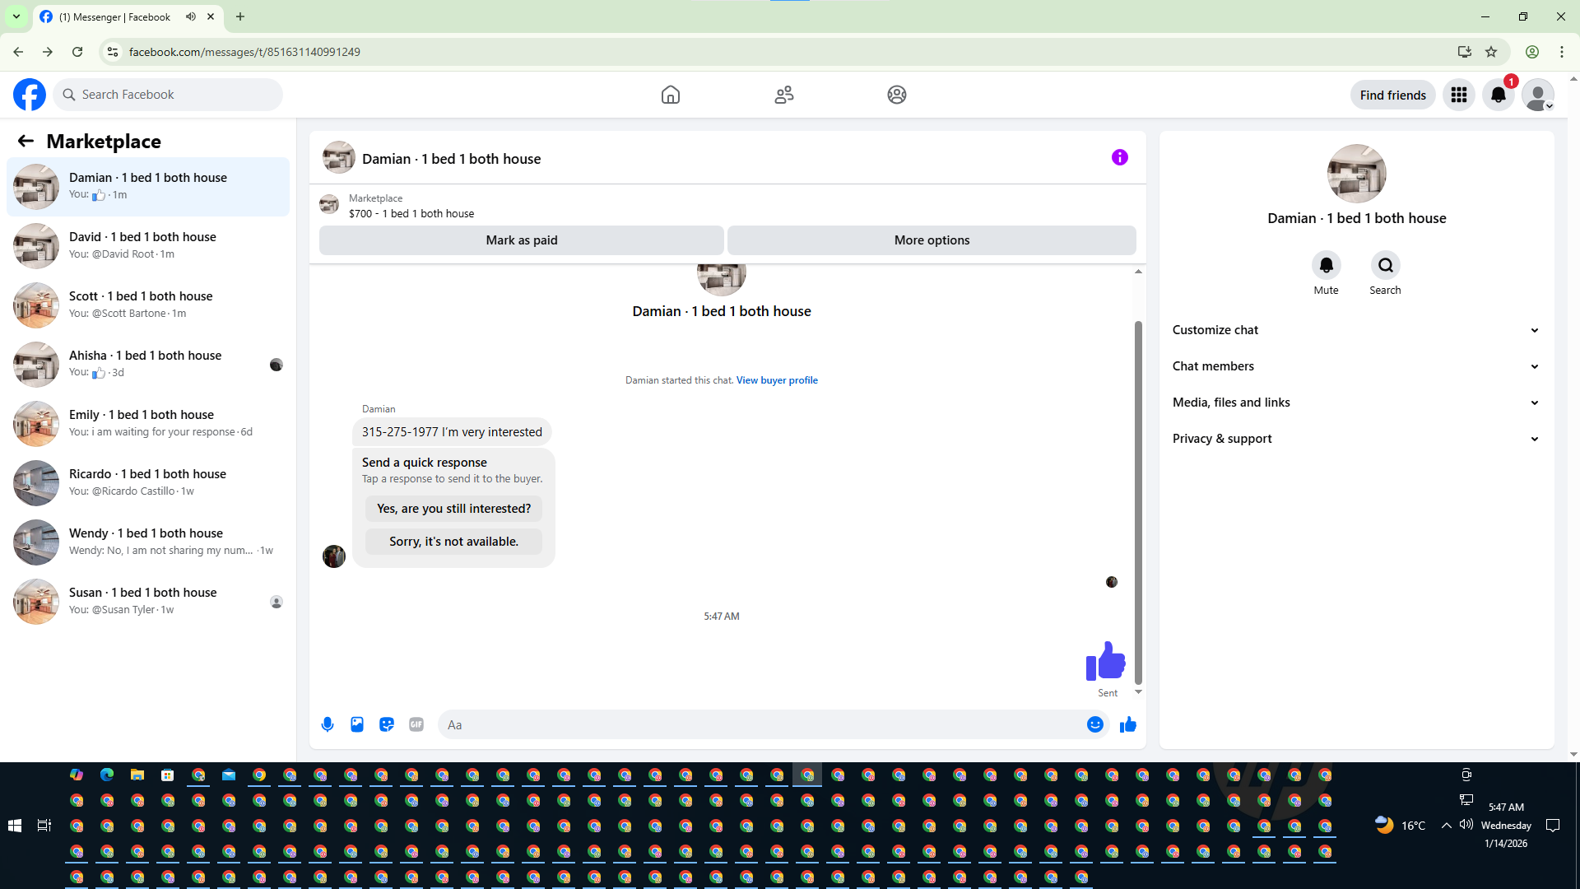Send a thumbs-up like from composer
The width and height of the screenshot is (1580, 889).
coord(1127,724)
